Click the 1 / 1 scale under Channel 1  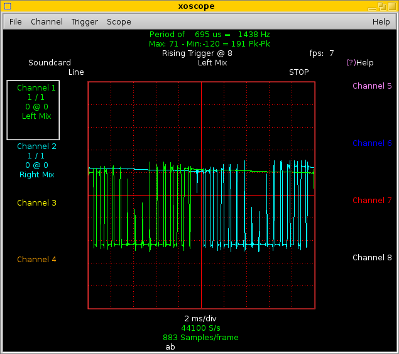pyautogui.click(x=36, y=97)
